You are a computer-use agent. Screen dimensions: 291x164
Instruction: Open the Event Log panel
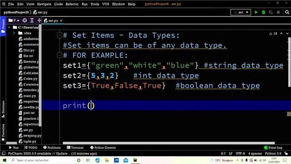pos(273,148)
